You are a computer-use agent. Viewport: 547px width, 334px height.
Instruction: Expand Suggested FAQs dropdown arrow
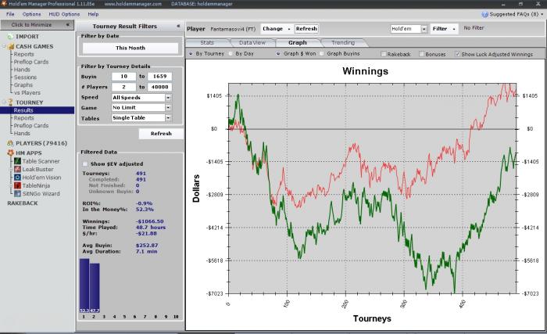pyautogui.click(x=542, y=14)
